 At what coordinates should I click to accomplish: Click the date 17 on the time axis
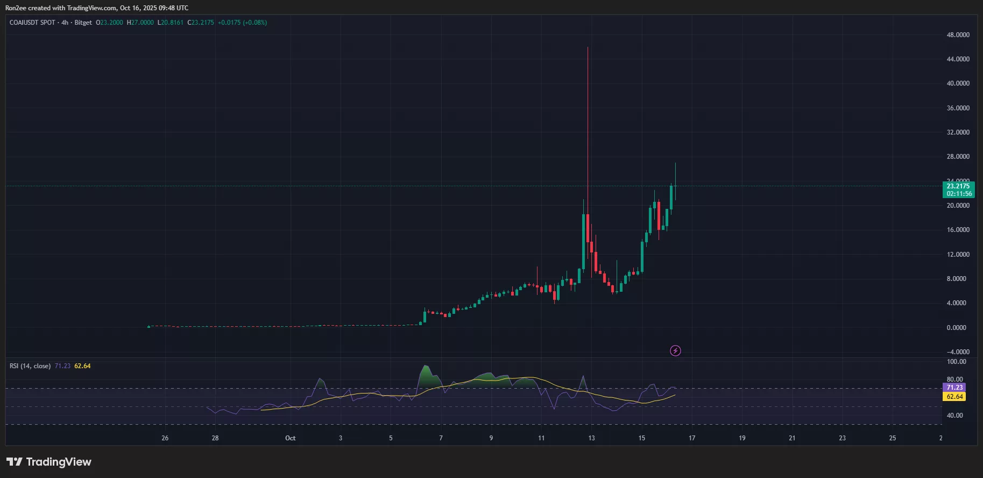[x=692, y=438]
